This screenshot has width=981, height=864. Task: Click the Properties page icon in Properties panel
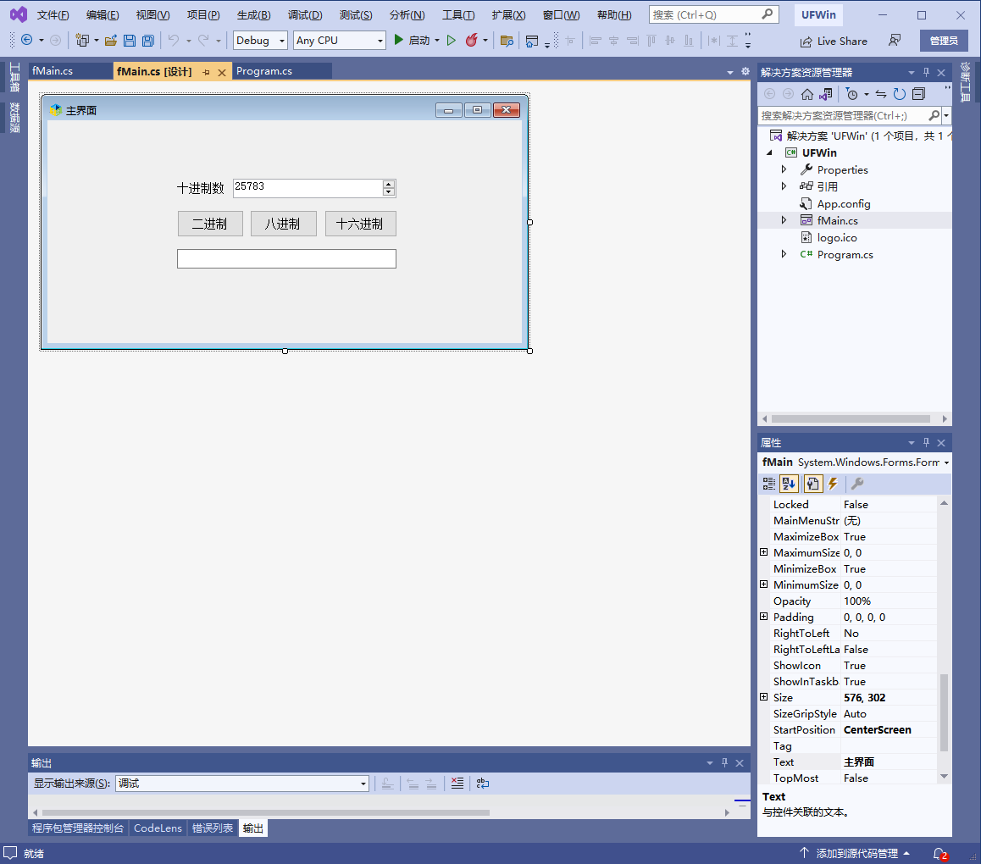[x=812, y=484]
